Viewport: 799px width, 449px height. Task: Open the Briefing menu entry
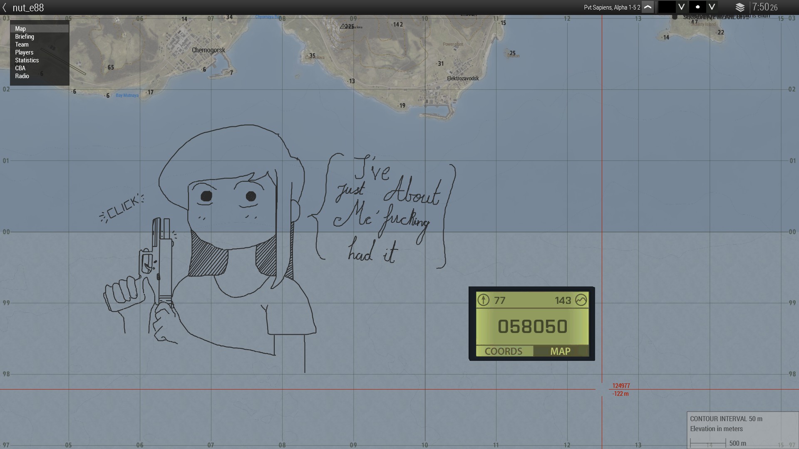tap(25, 37)
